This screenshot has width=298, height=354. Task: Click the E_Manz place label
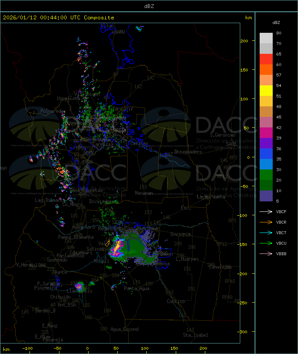click(x=50, y=326)
